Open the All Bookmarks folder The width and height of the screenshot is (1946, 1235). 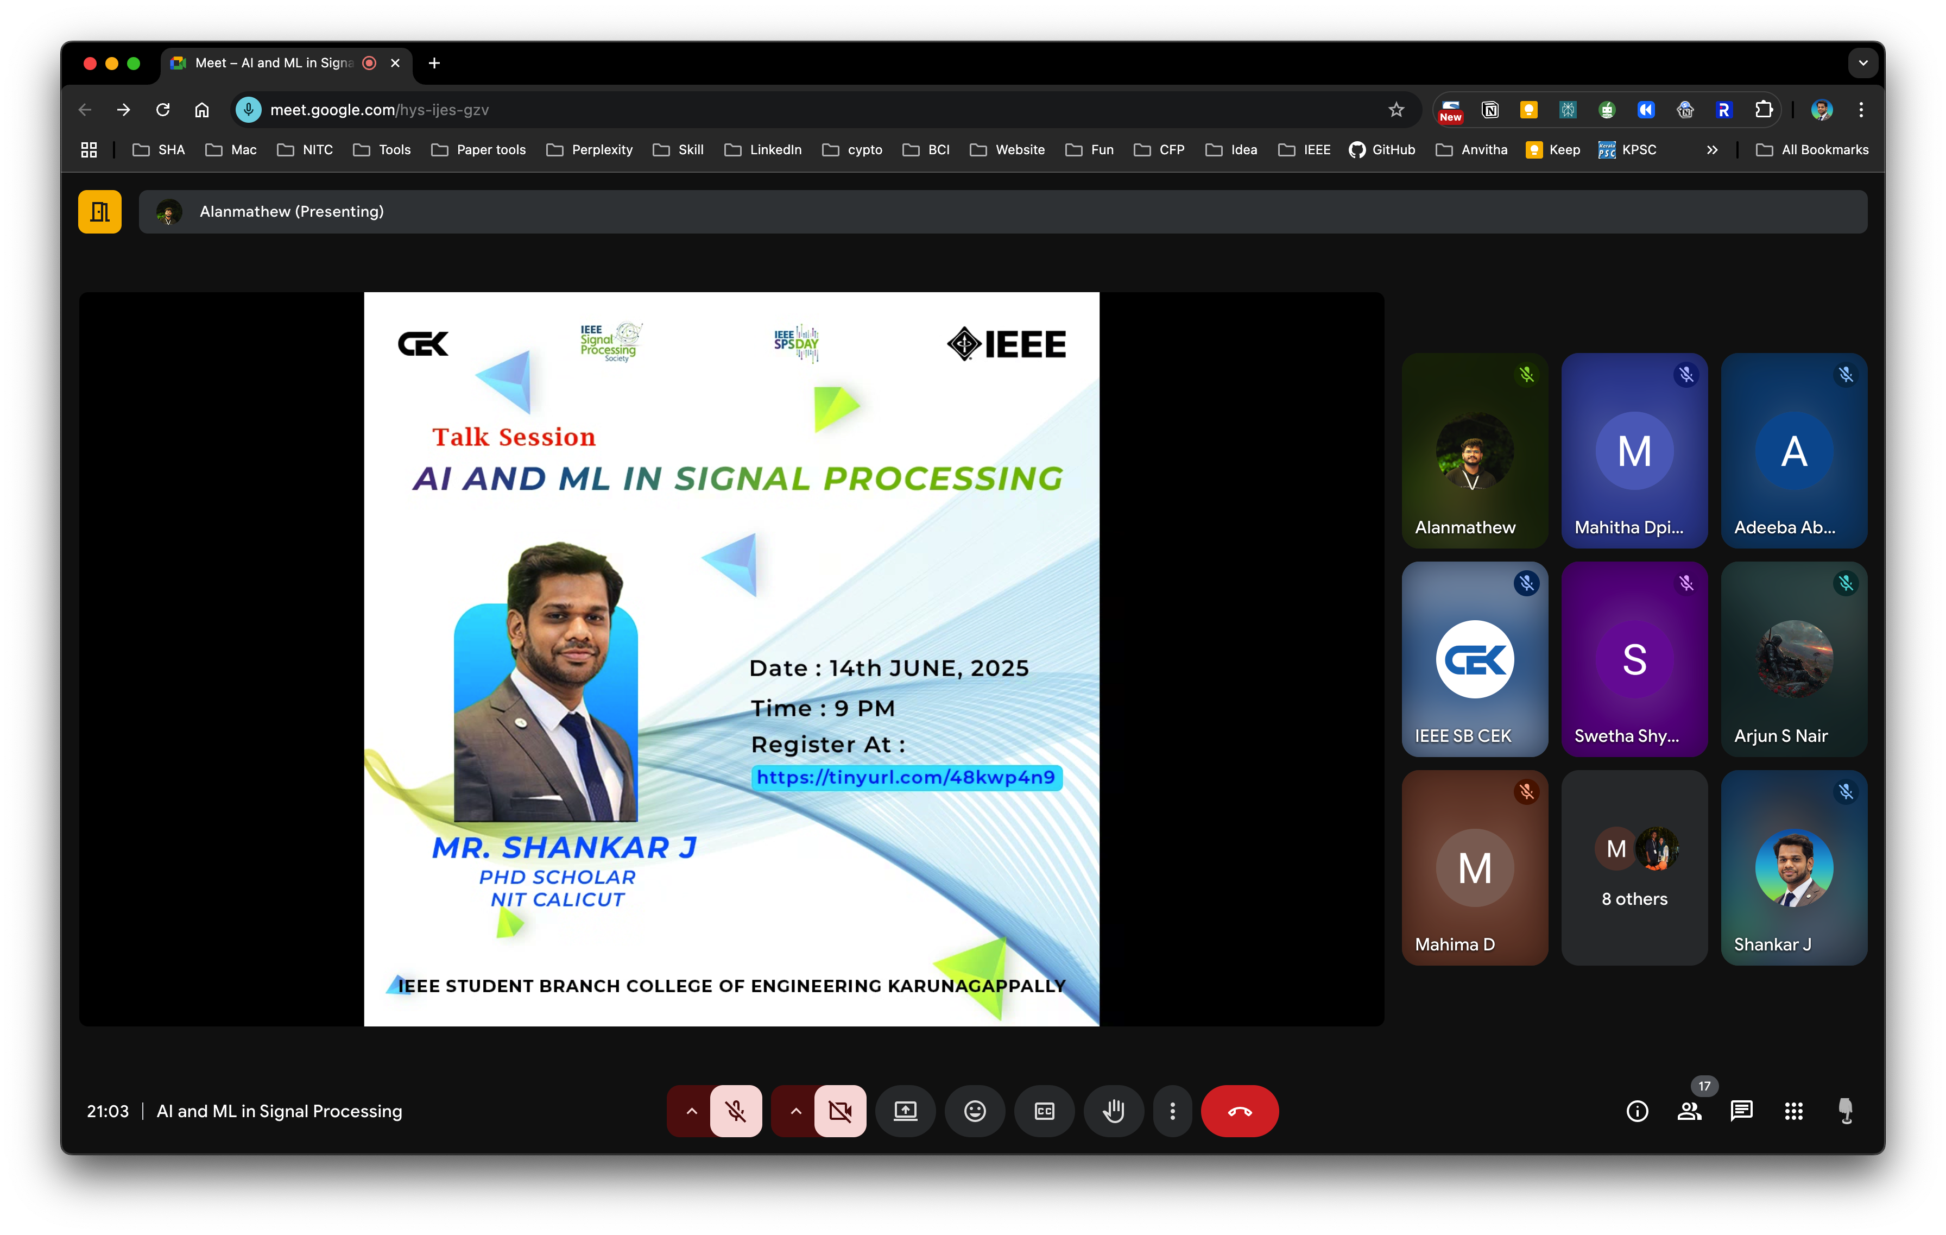tap(1812, 149)
